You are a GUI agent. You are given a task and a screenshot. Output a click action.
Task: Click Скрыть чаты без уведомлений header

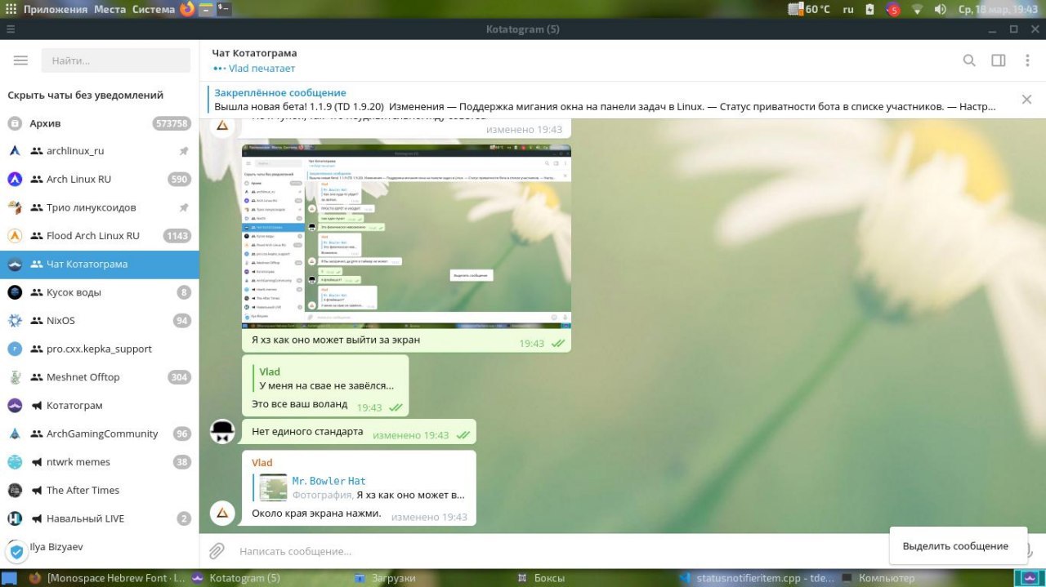pyautogui.click(x=86, y=95)
